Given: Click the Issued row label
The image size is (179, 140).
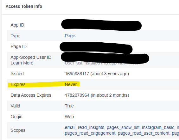Looking at the screenshot, I should coord(17,74).
